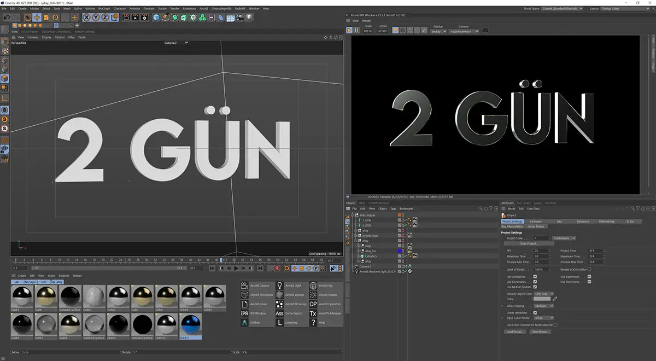Open the MoGraph menu
Screen dimensions: 656x361
click(104, 9)
